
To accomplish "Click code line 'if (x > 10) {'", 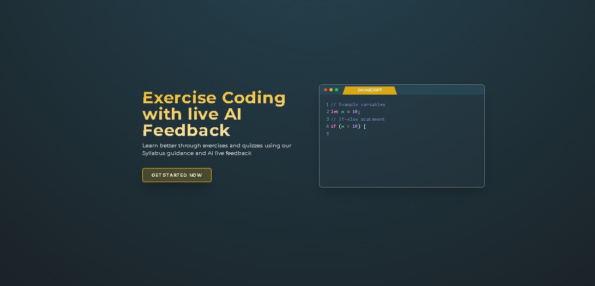I will click(x=348, y=126).
